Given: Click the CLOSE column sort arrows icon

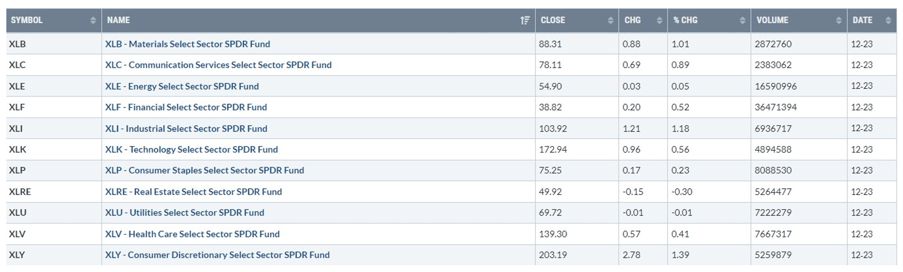Looking at the screenshot, I should 610,20.
